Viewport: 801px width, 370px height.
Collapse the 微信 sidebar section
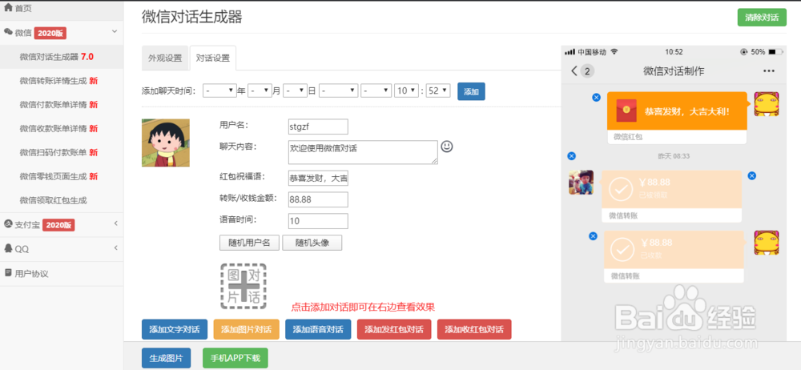point(115,32)
